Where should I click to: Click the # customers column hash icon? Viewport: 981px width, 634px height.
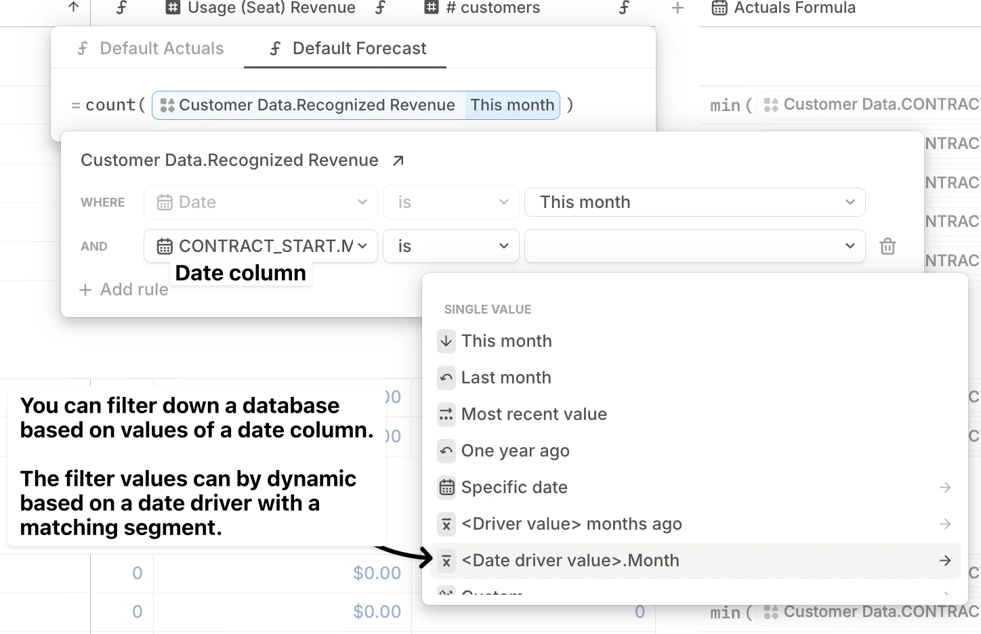click(x=432, y=8)
